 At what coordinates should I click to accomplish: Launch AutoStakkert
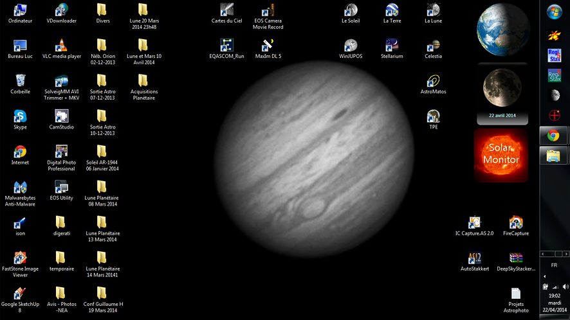[474, 262]
